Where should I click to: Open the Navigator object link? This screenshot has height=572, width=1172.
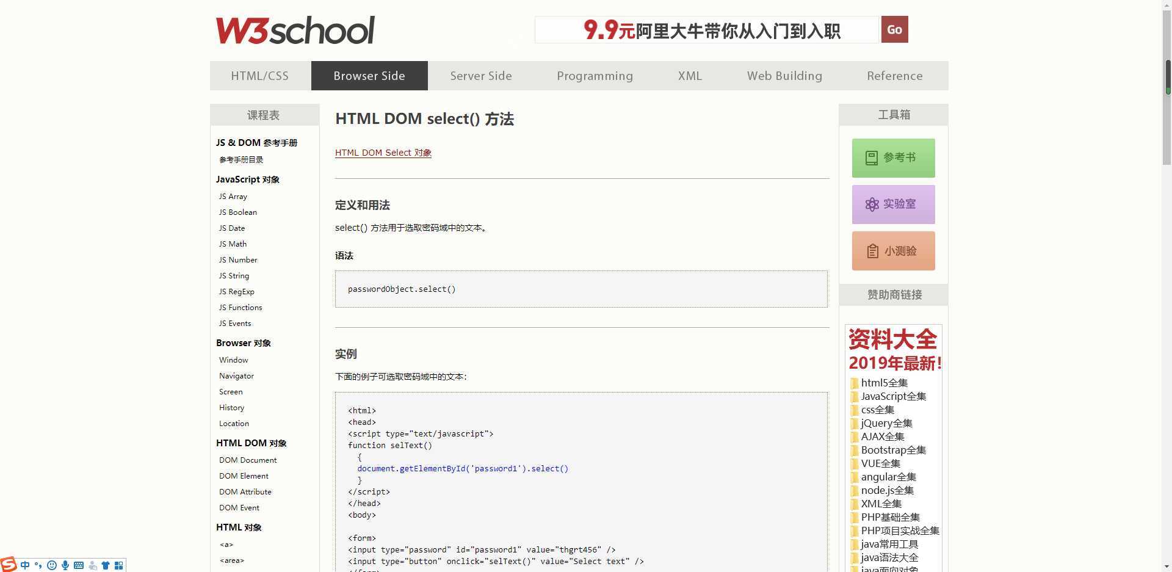tap(237, 376)
